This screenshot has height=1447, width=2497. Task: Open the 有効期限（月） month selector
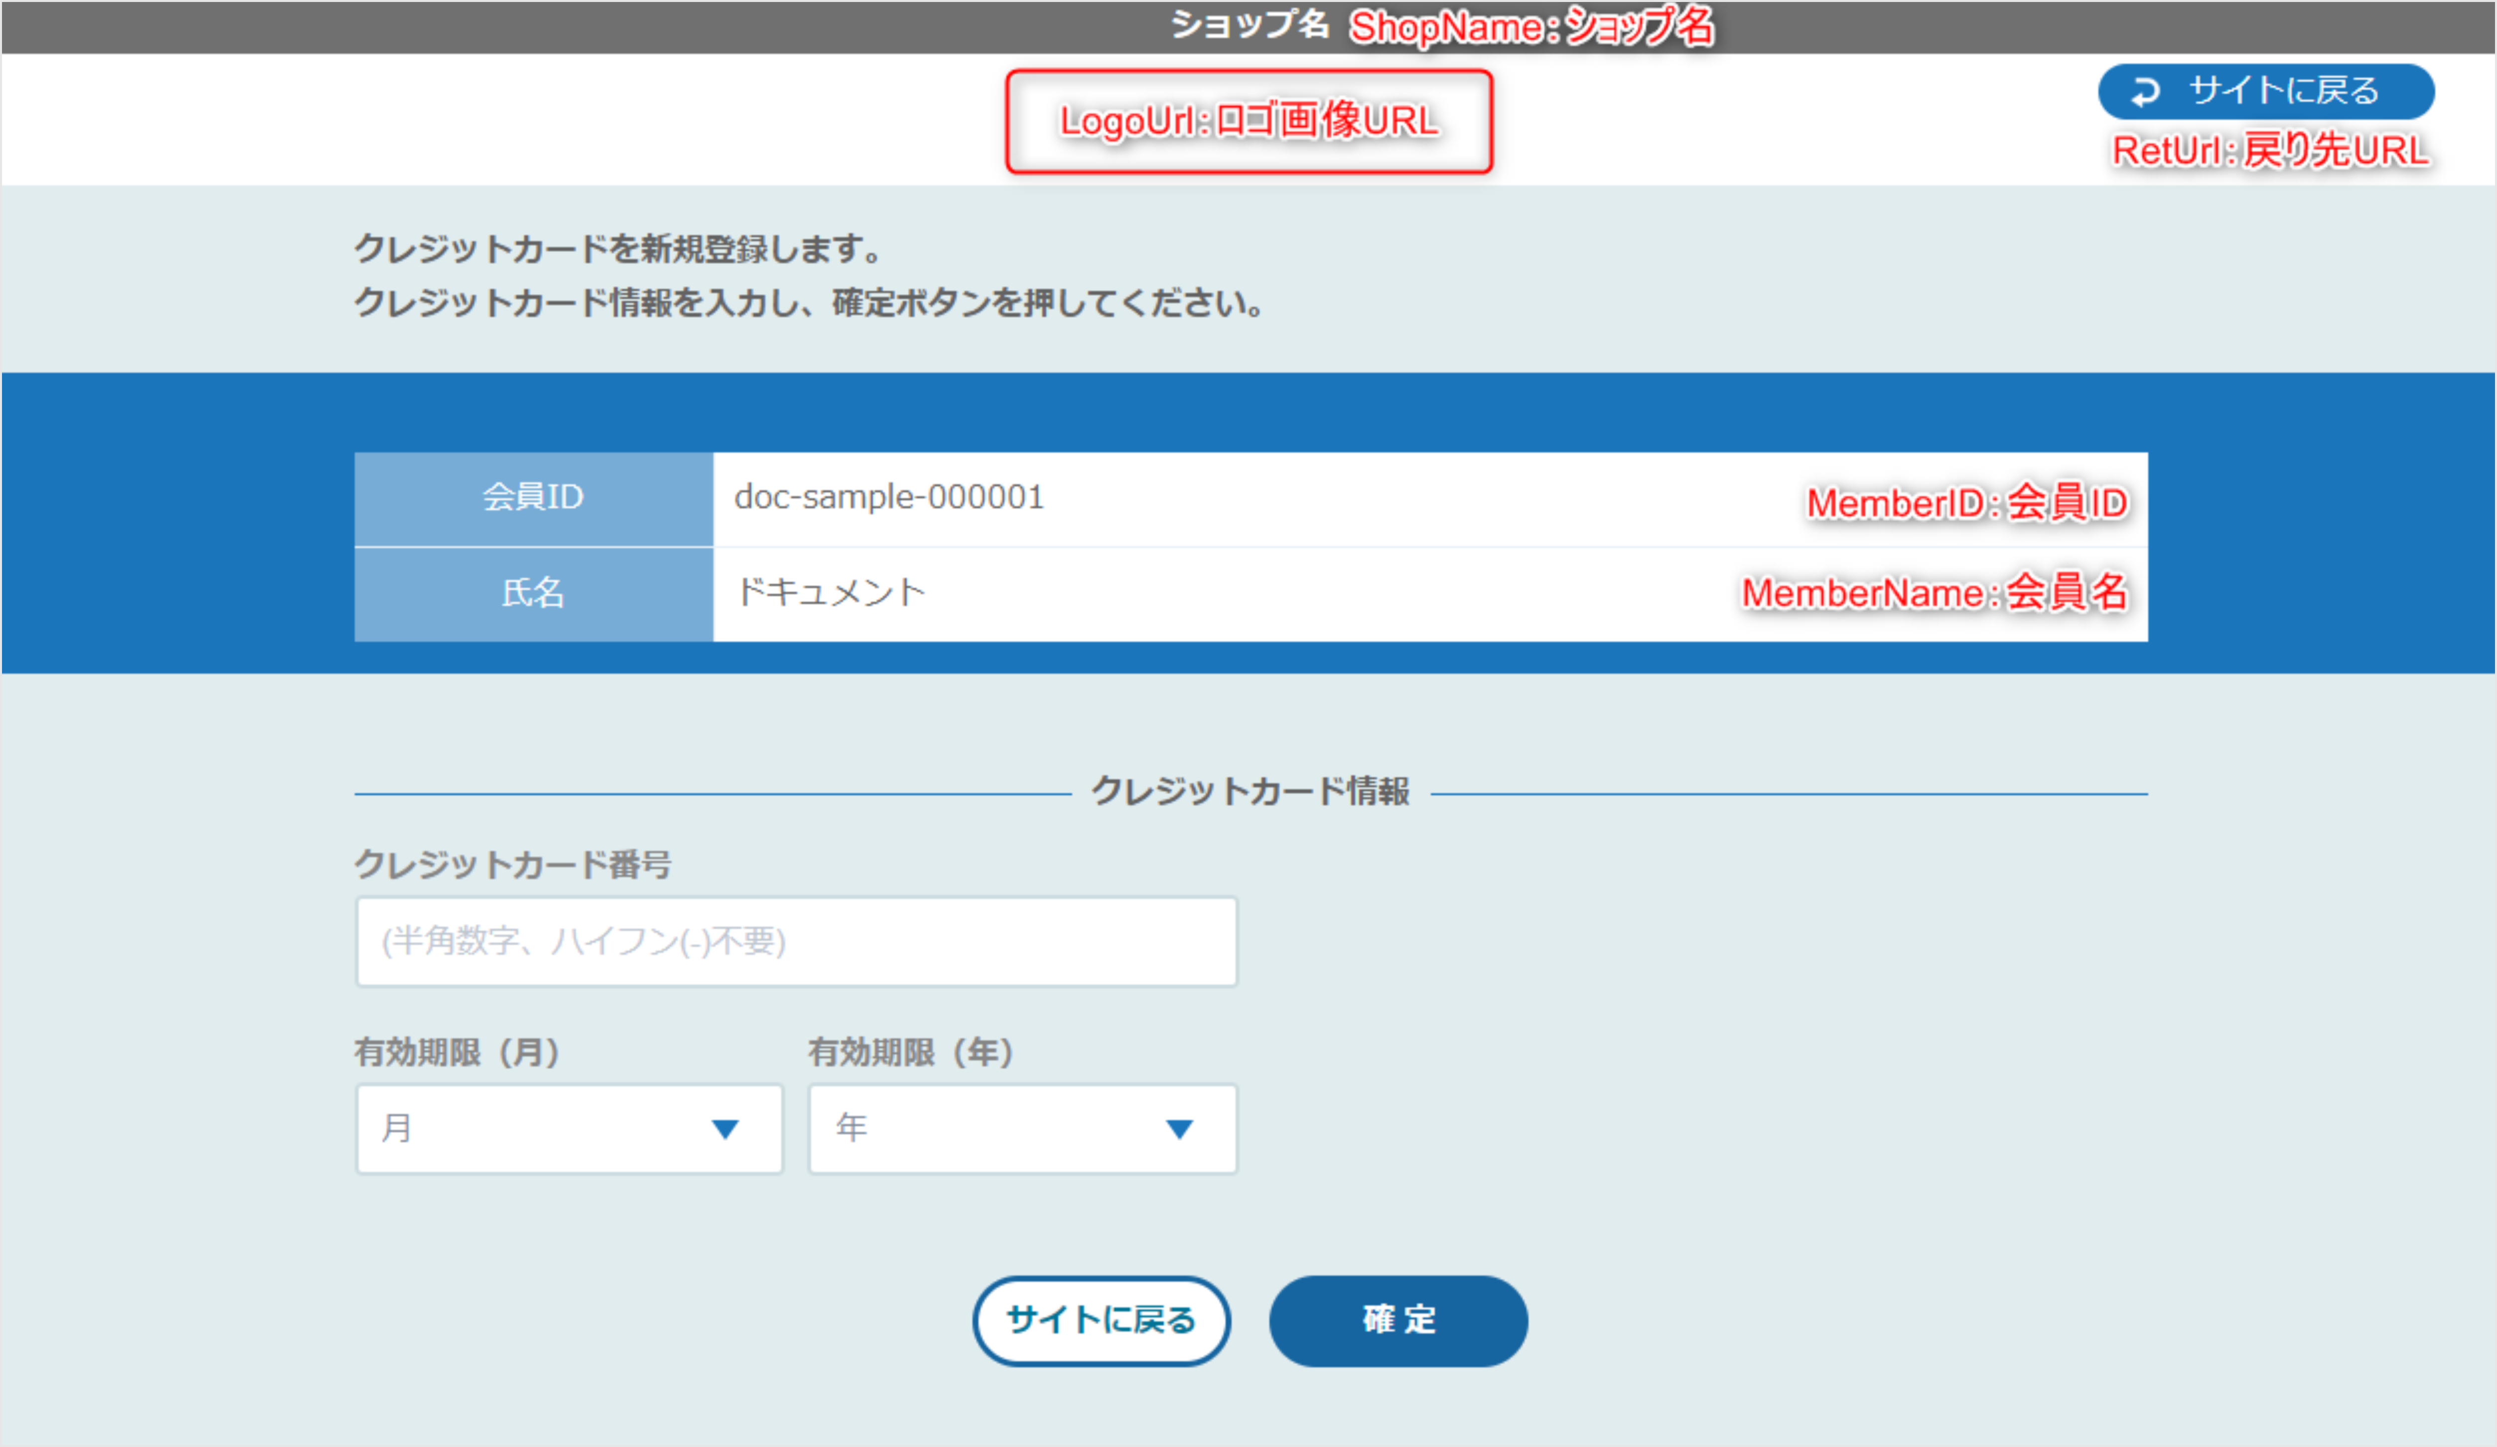click(x=569, y=1128)
